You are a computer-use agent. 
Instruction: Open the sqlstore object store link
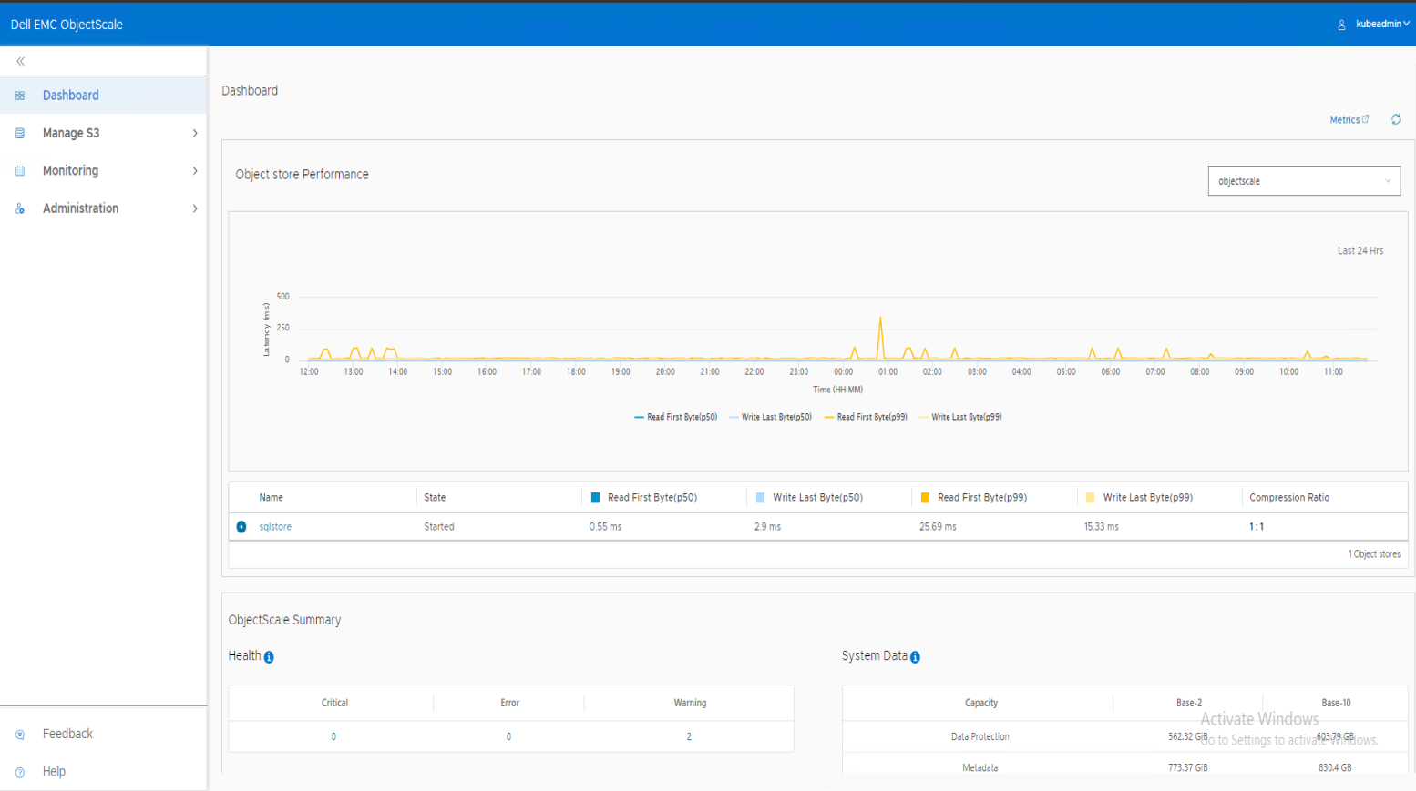[275, 527]
